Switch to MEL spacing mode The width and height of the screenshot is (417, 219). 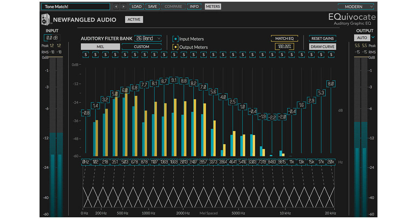[x=100, y=47]
